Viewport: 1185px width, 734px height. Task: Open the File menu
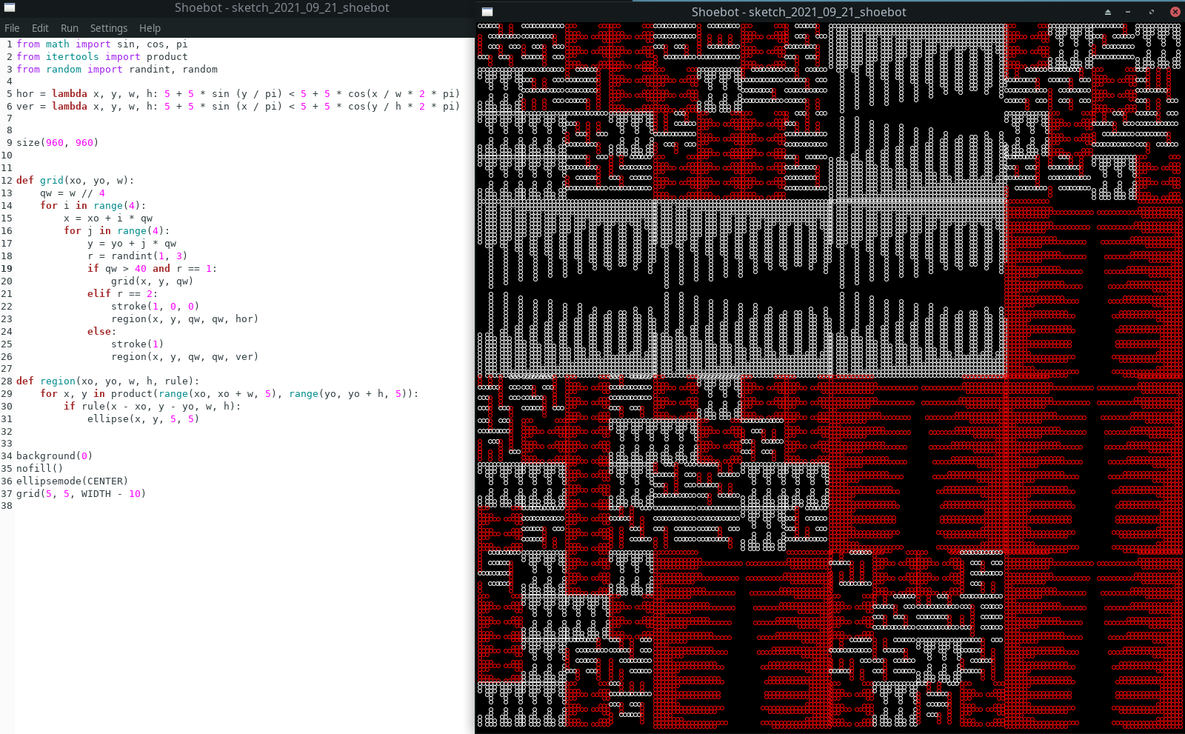click(12, 28)
